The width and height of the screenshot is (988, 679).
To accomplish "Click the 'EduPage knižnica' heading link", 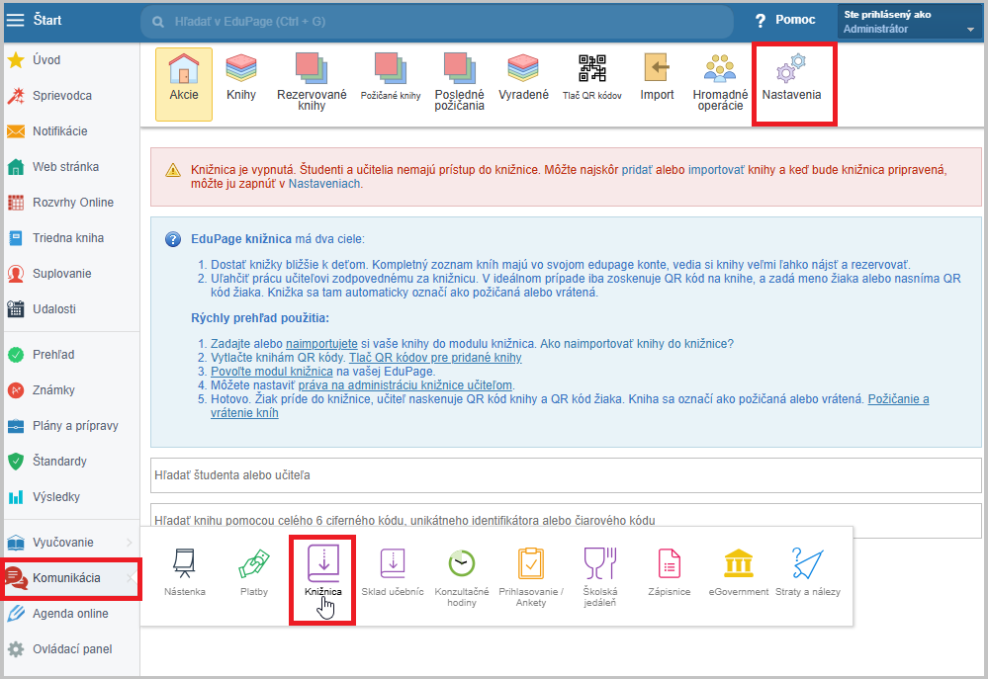I will pos(241,239).
